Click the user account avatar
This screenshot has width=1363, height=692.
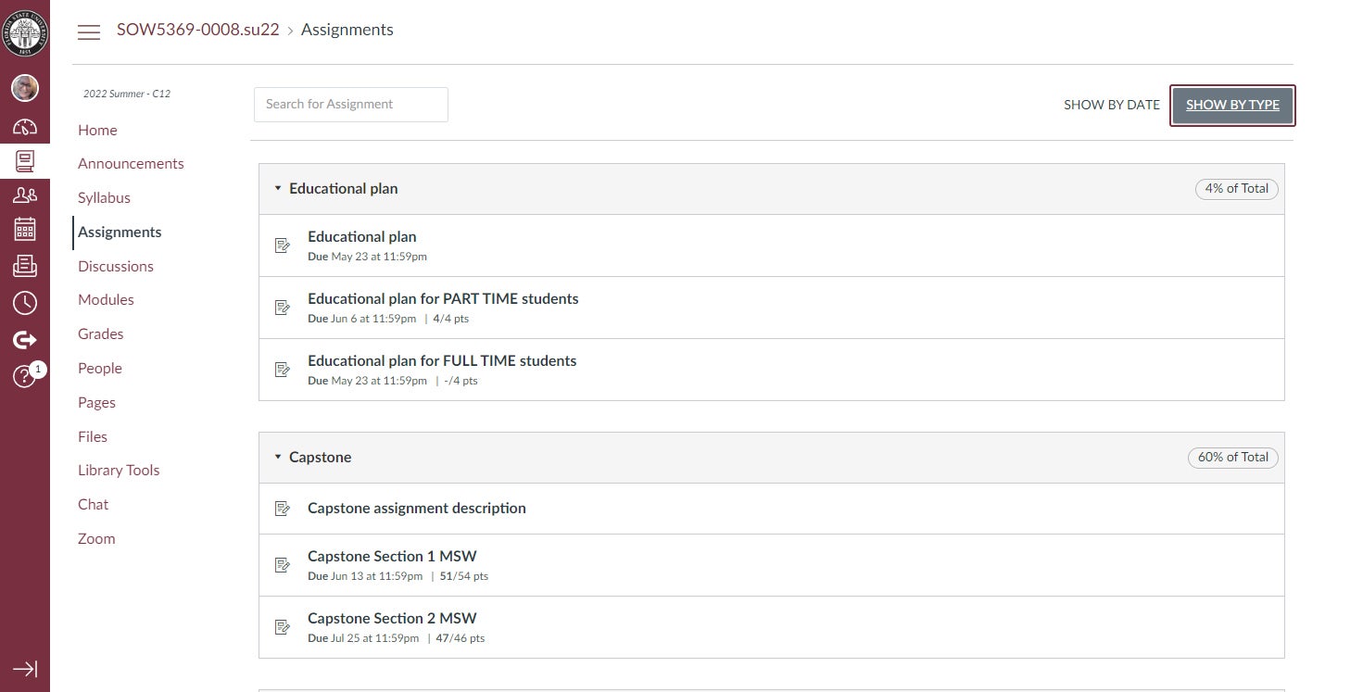25,88
